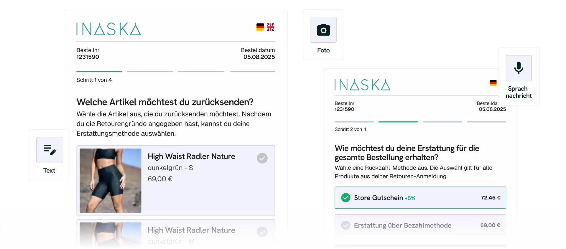Click the fourth progress step in the left panel
Viewport: 566px width, 249px height.
pyautogui.click(x=252, y=71)
